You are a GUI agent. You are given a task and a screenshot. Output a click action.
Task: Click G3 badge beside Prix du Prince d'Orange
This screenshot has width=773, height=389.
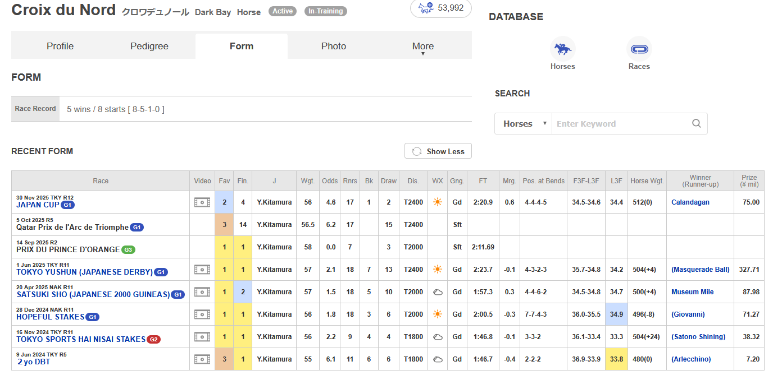tap(129, 250)
